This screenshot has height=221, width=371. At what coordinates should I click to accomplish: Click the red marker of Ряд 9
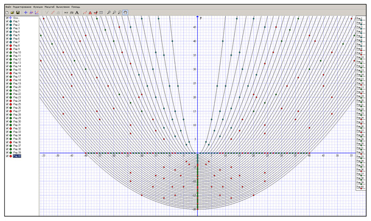pos(10,49)
